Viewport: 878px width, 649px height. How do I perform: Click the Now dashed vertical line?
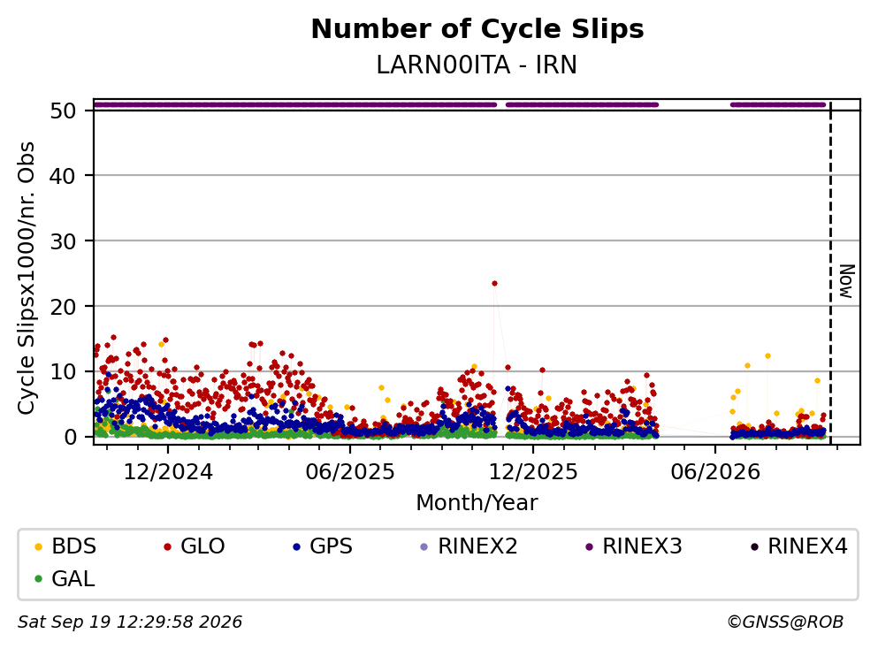[x=830, y=272]
